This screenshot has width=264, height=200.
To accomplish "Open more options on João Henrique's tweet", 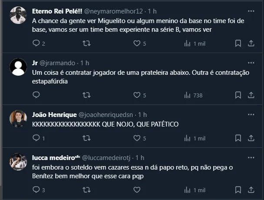I will (251, 114).
